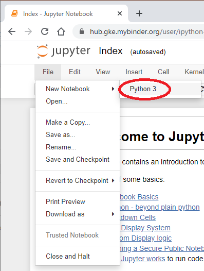Open the Insert menu
Screen dimensions: 204x271
click(x=134, y=72)
